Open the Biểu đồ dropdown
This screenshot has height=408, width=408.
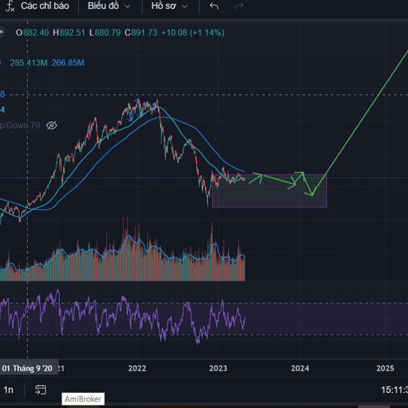[109, 6]
